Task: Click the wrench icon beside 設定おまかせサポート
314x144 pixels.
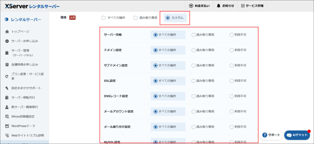Action: point(7,88)
